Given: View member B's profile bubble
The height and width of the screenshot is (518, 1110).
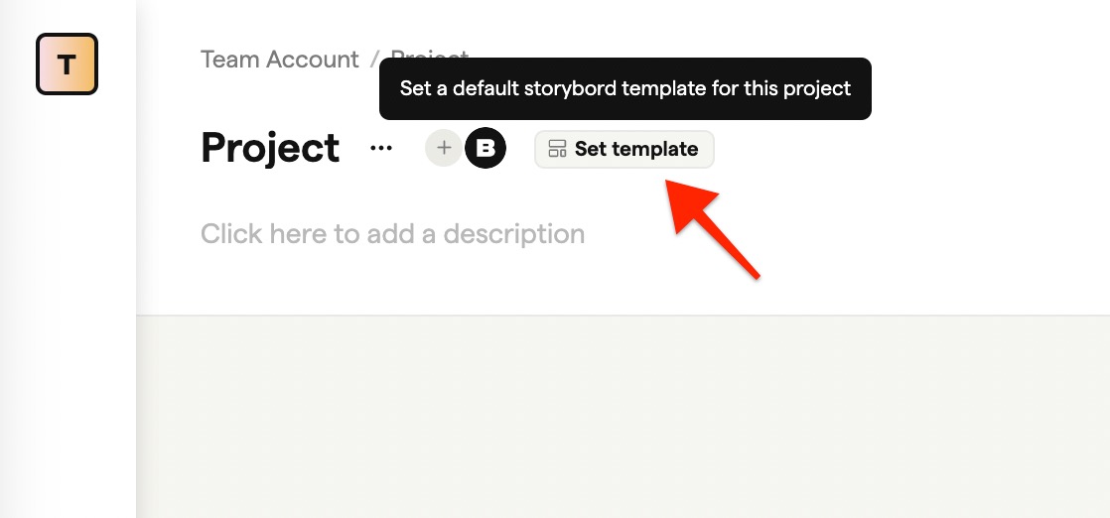Looking at the screenshot, I should click(x=486, y=148).
